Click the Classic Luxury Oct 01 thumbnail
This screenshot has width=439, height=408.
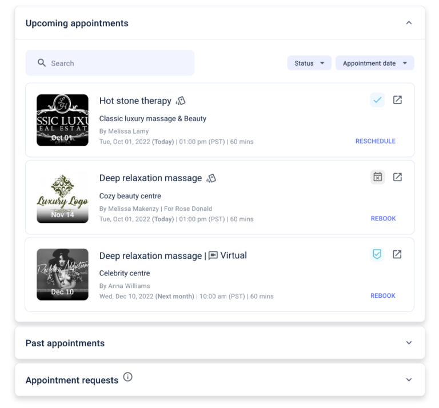(62, 120)
